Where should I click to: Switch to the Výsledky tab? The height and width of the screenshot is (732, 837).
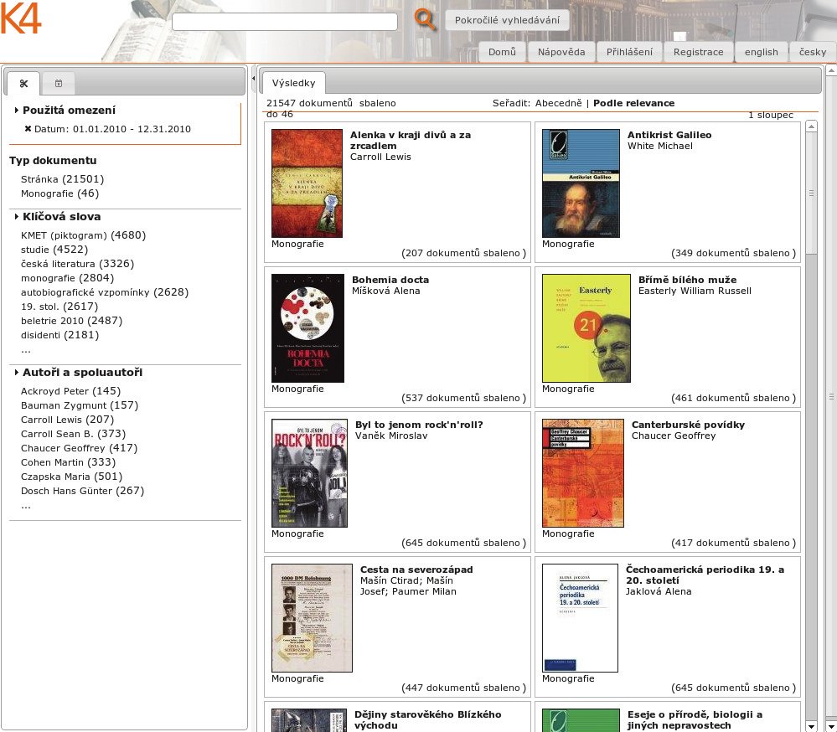coord(293,83)
